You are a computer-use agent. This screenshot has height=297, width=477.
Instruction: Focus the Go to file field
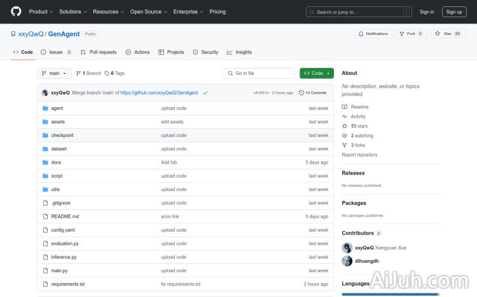coord(259,74)
